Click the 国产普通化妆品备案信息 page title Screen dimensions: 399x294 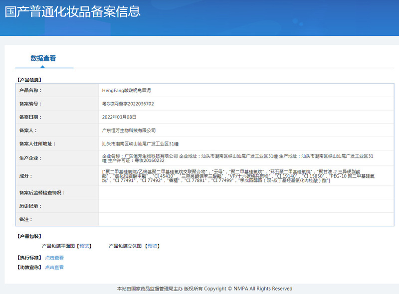[x=72, y=12]
